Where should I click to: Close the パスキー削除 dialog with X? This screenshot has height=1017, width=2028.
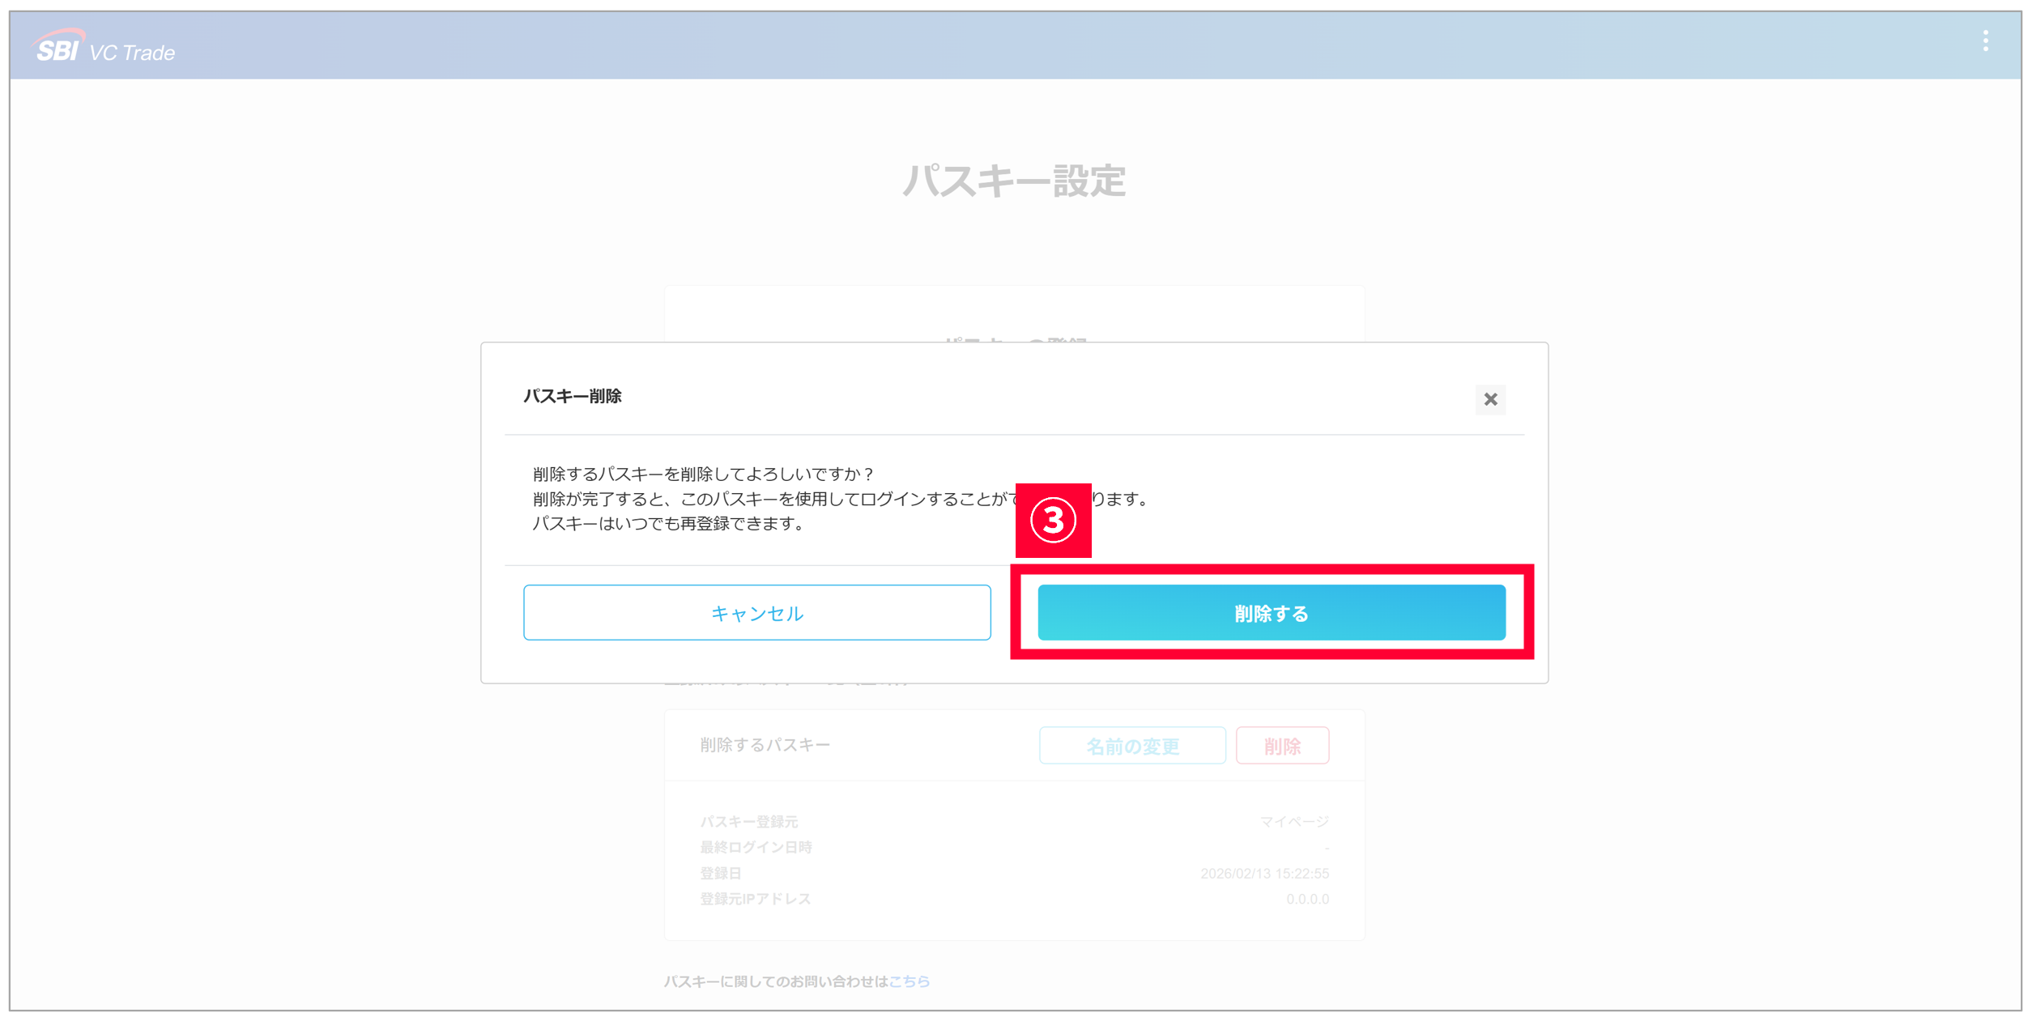click(x=1489, y=399)
